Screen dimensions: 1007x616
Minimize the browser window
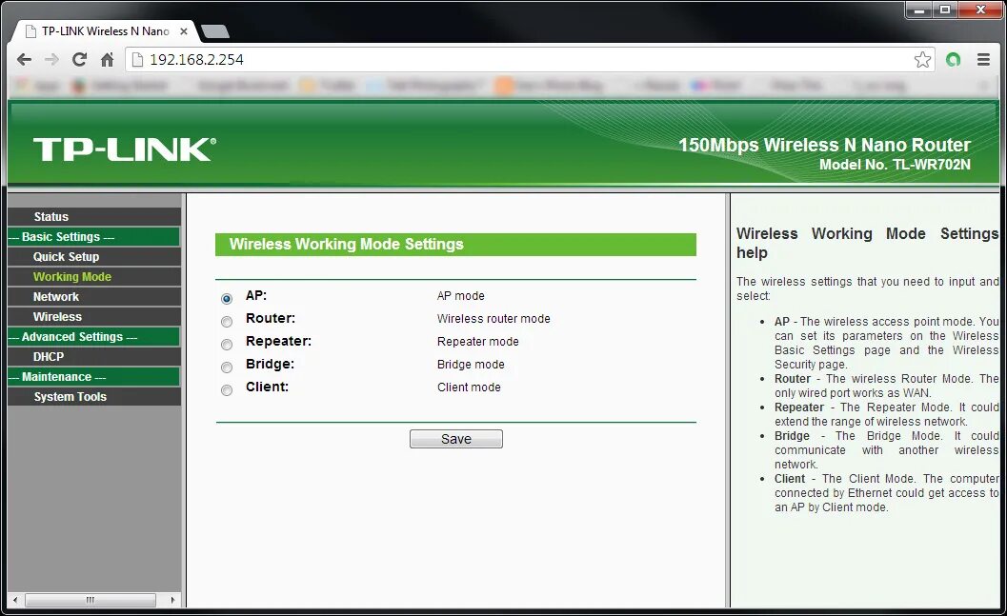[x=919, y=10]
